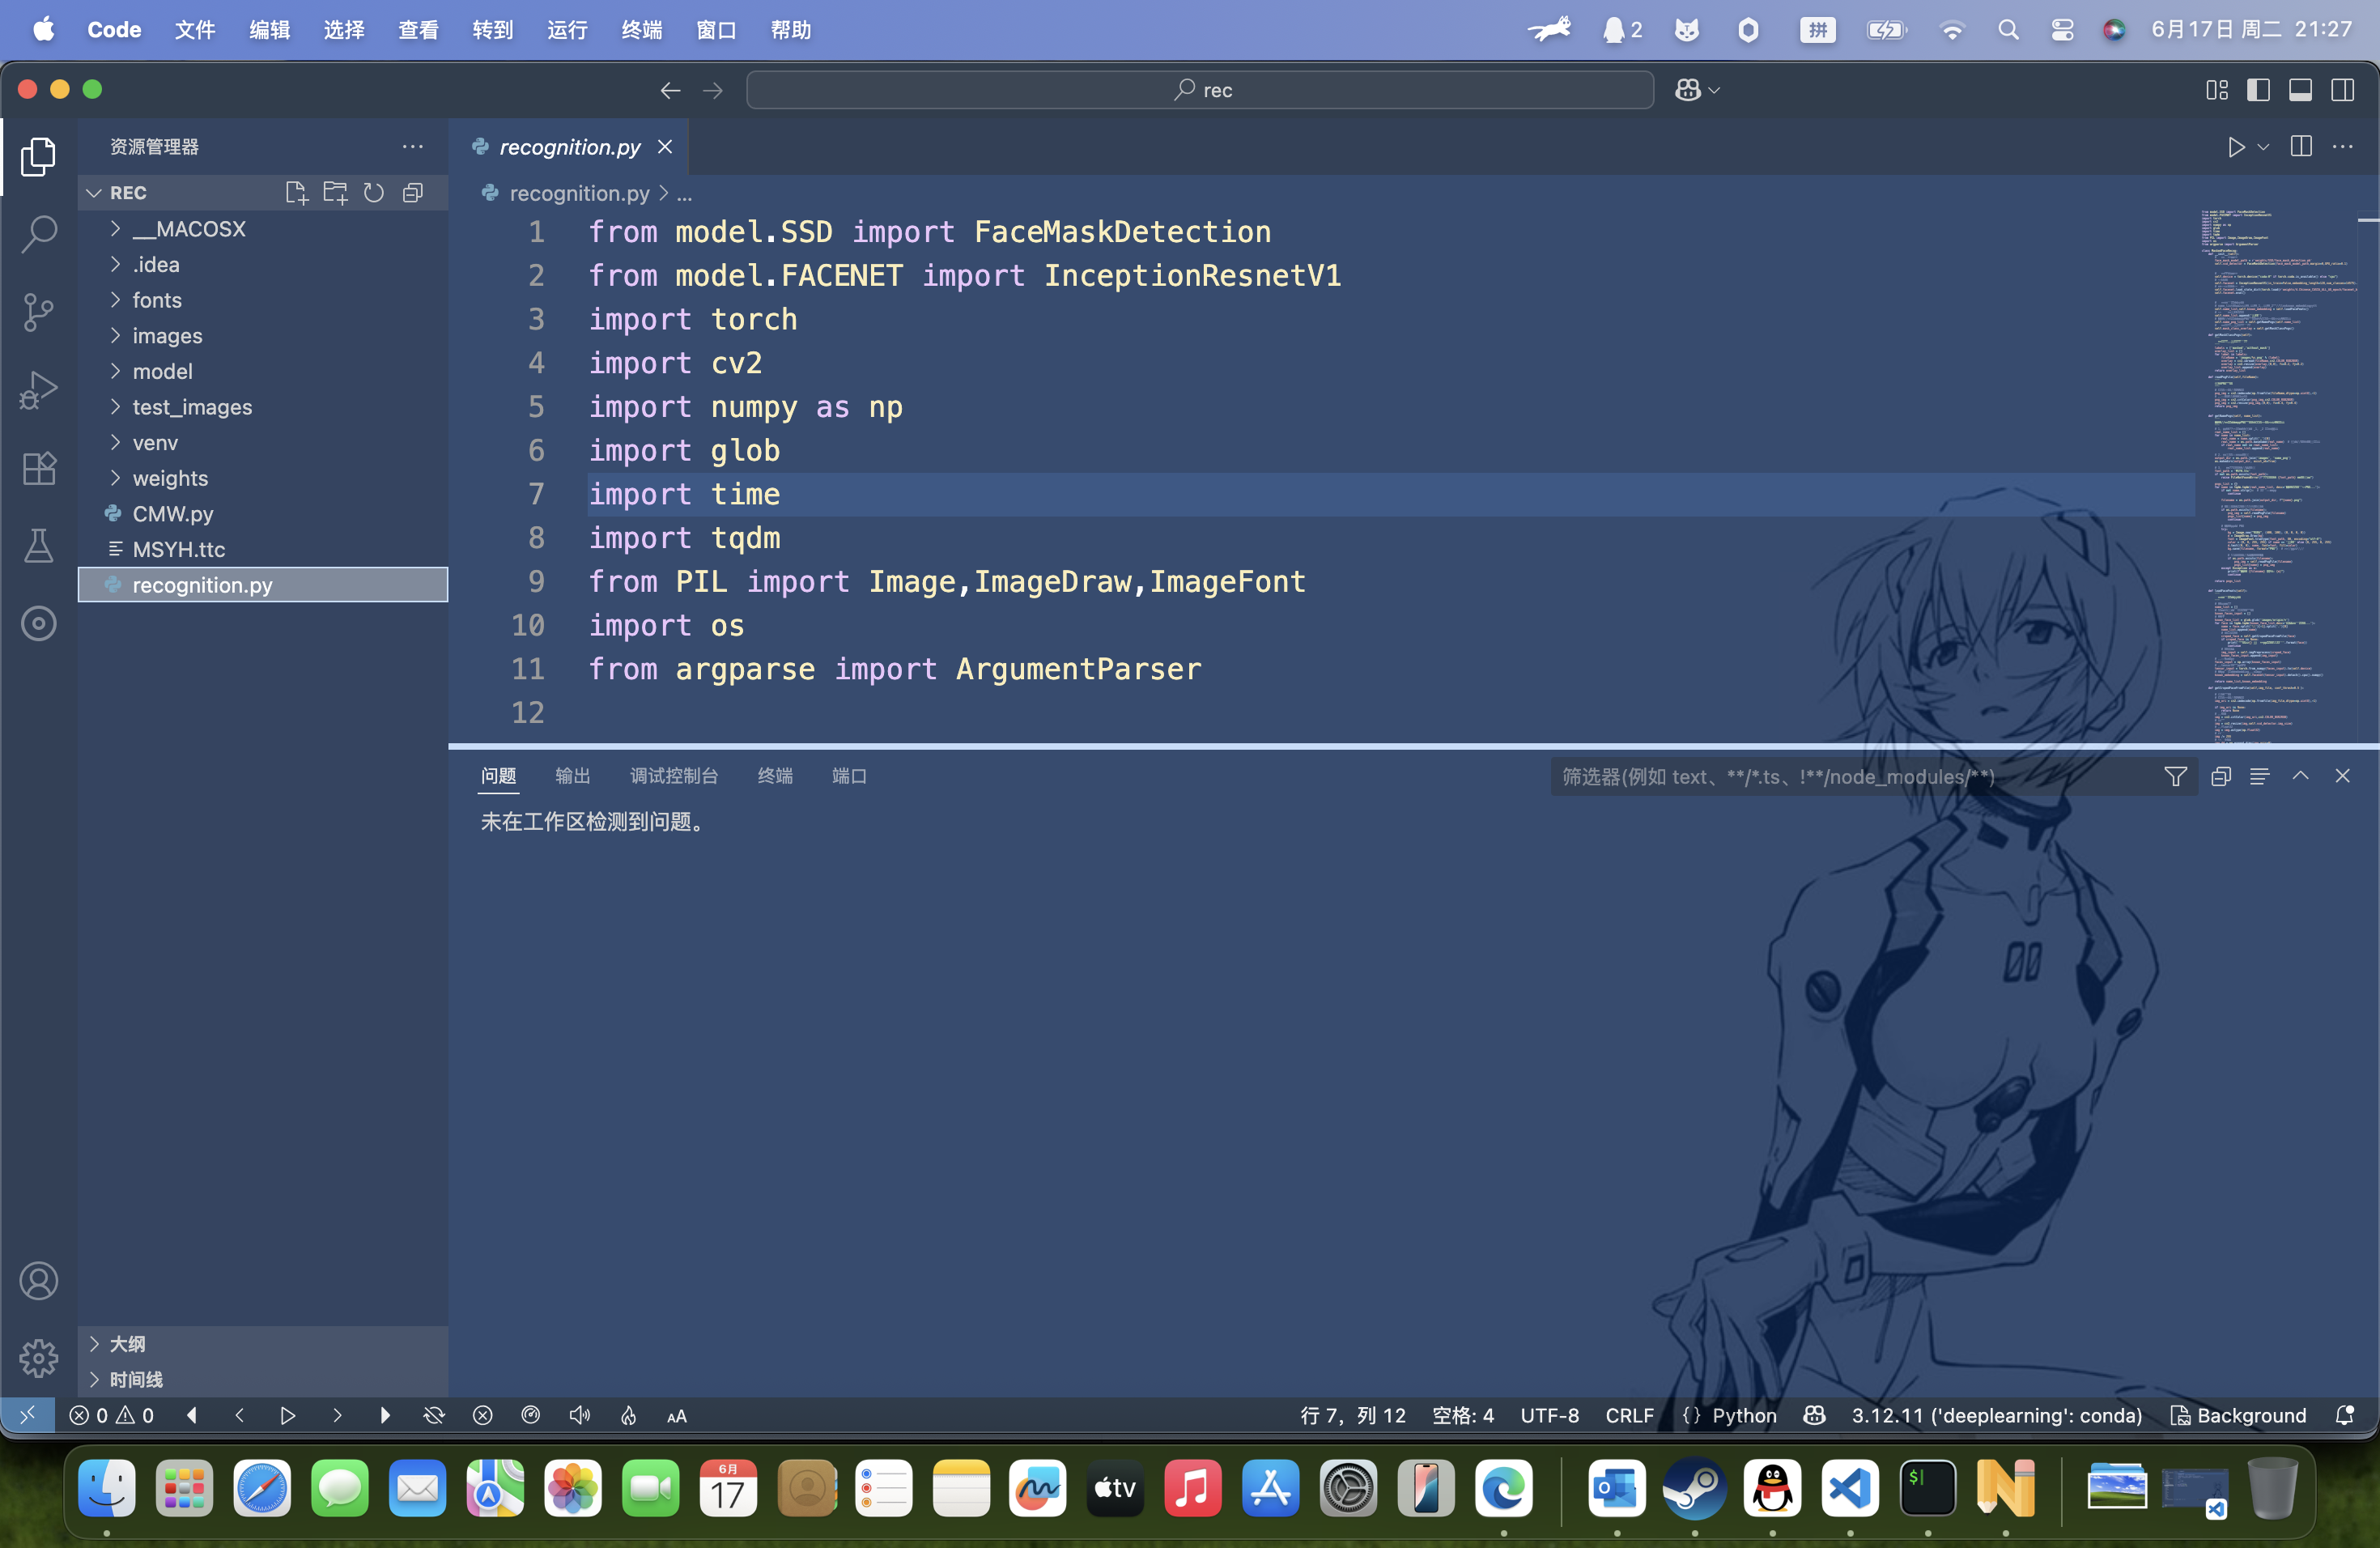Expand the .idea folder

click(262, 264)
